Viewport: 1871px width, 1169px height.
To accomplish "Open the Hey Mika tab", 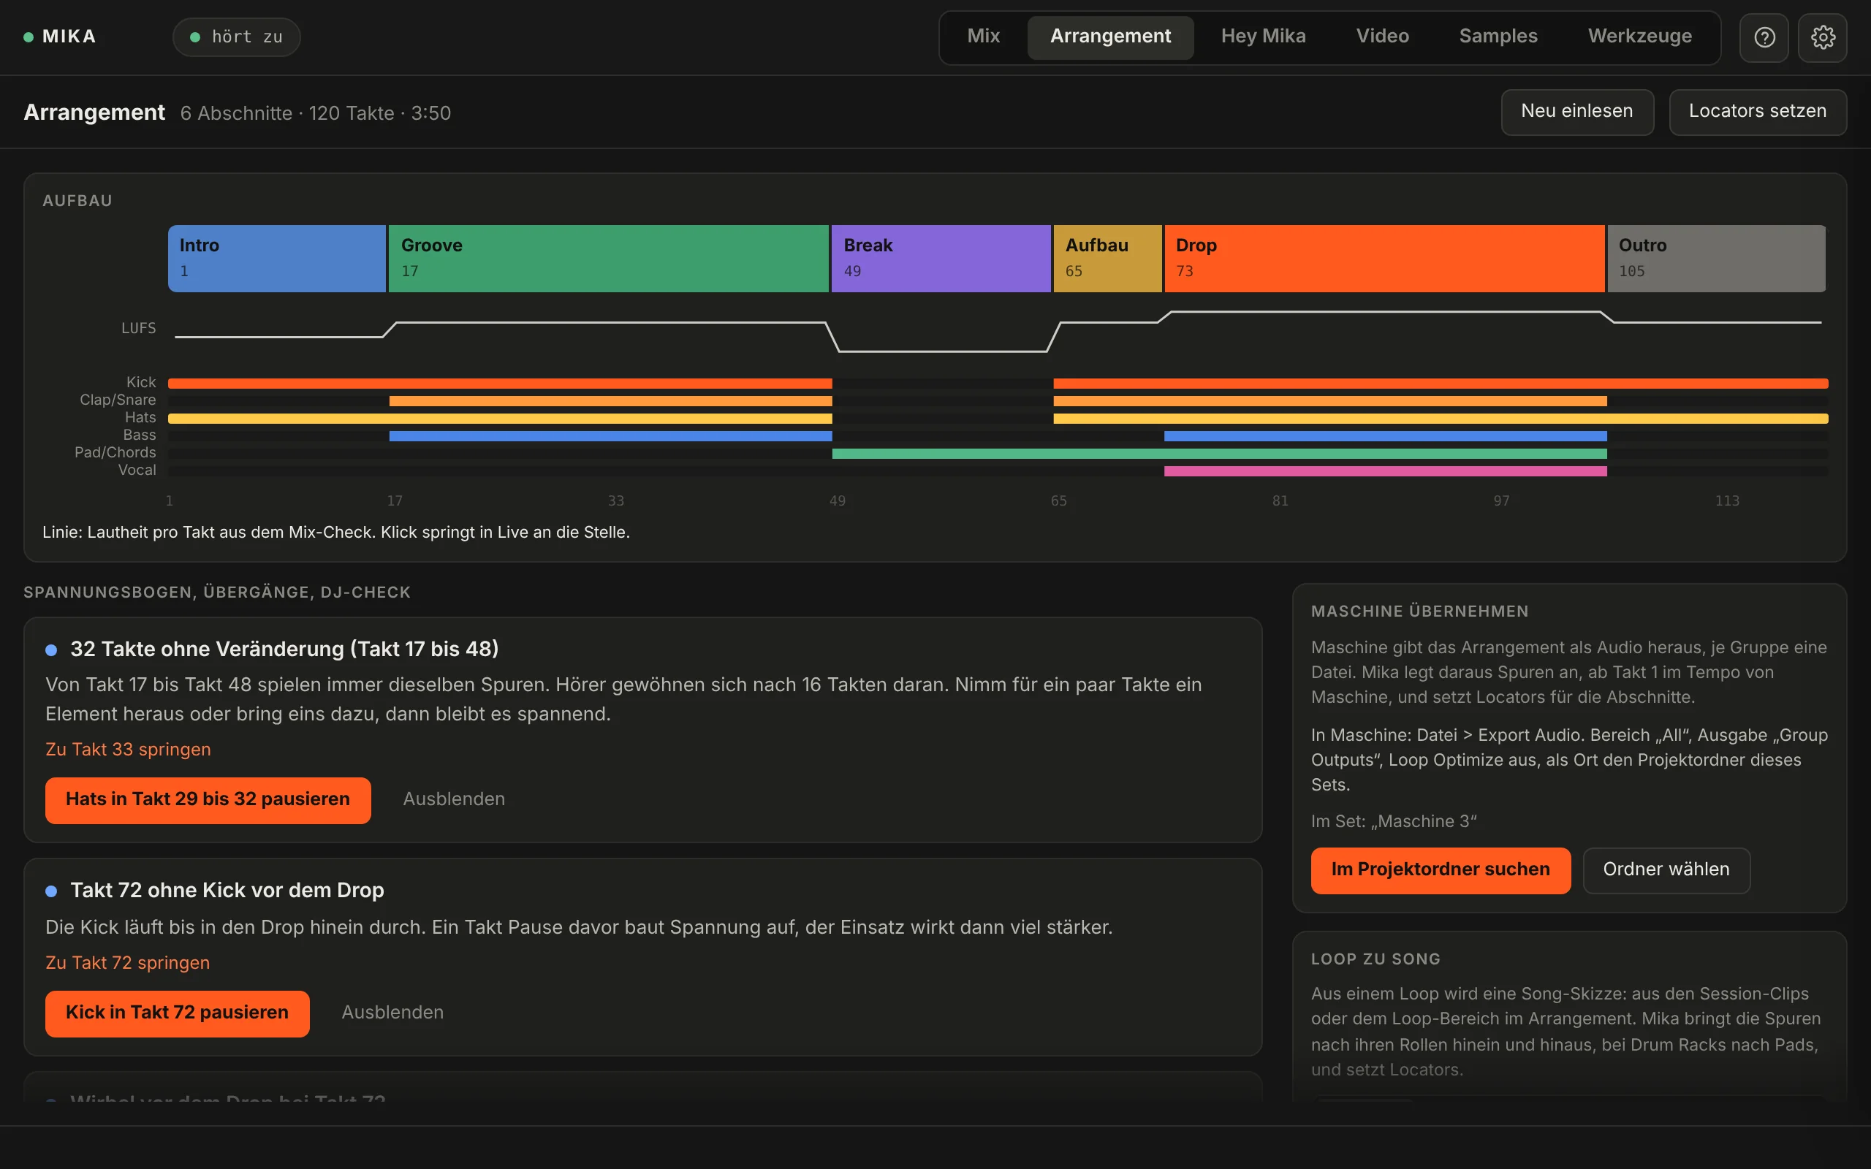I will point(1264,37).
